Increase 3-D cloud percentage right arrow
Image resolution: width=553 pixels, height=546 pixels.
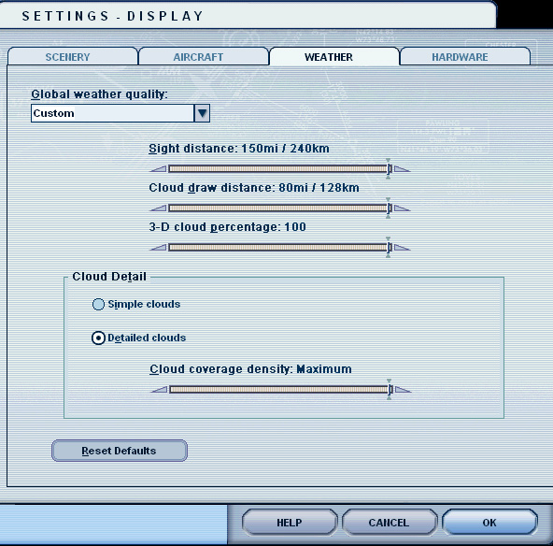402,248
